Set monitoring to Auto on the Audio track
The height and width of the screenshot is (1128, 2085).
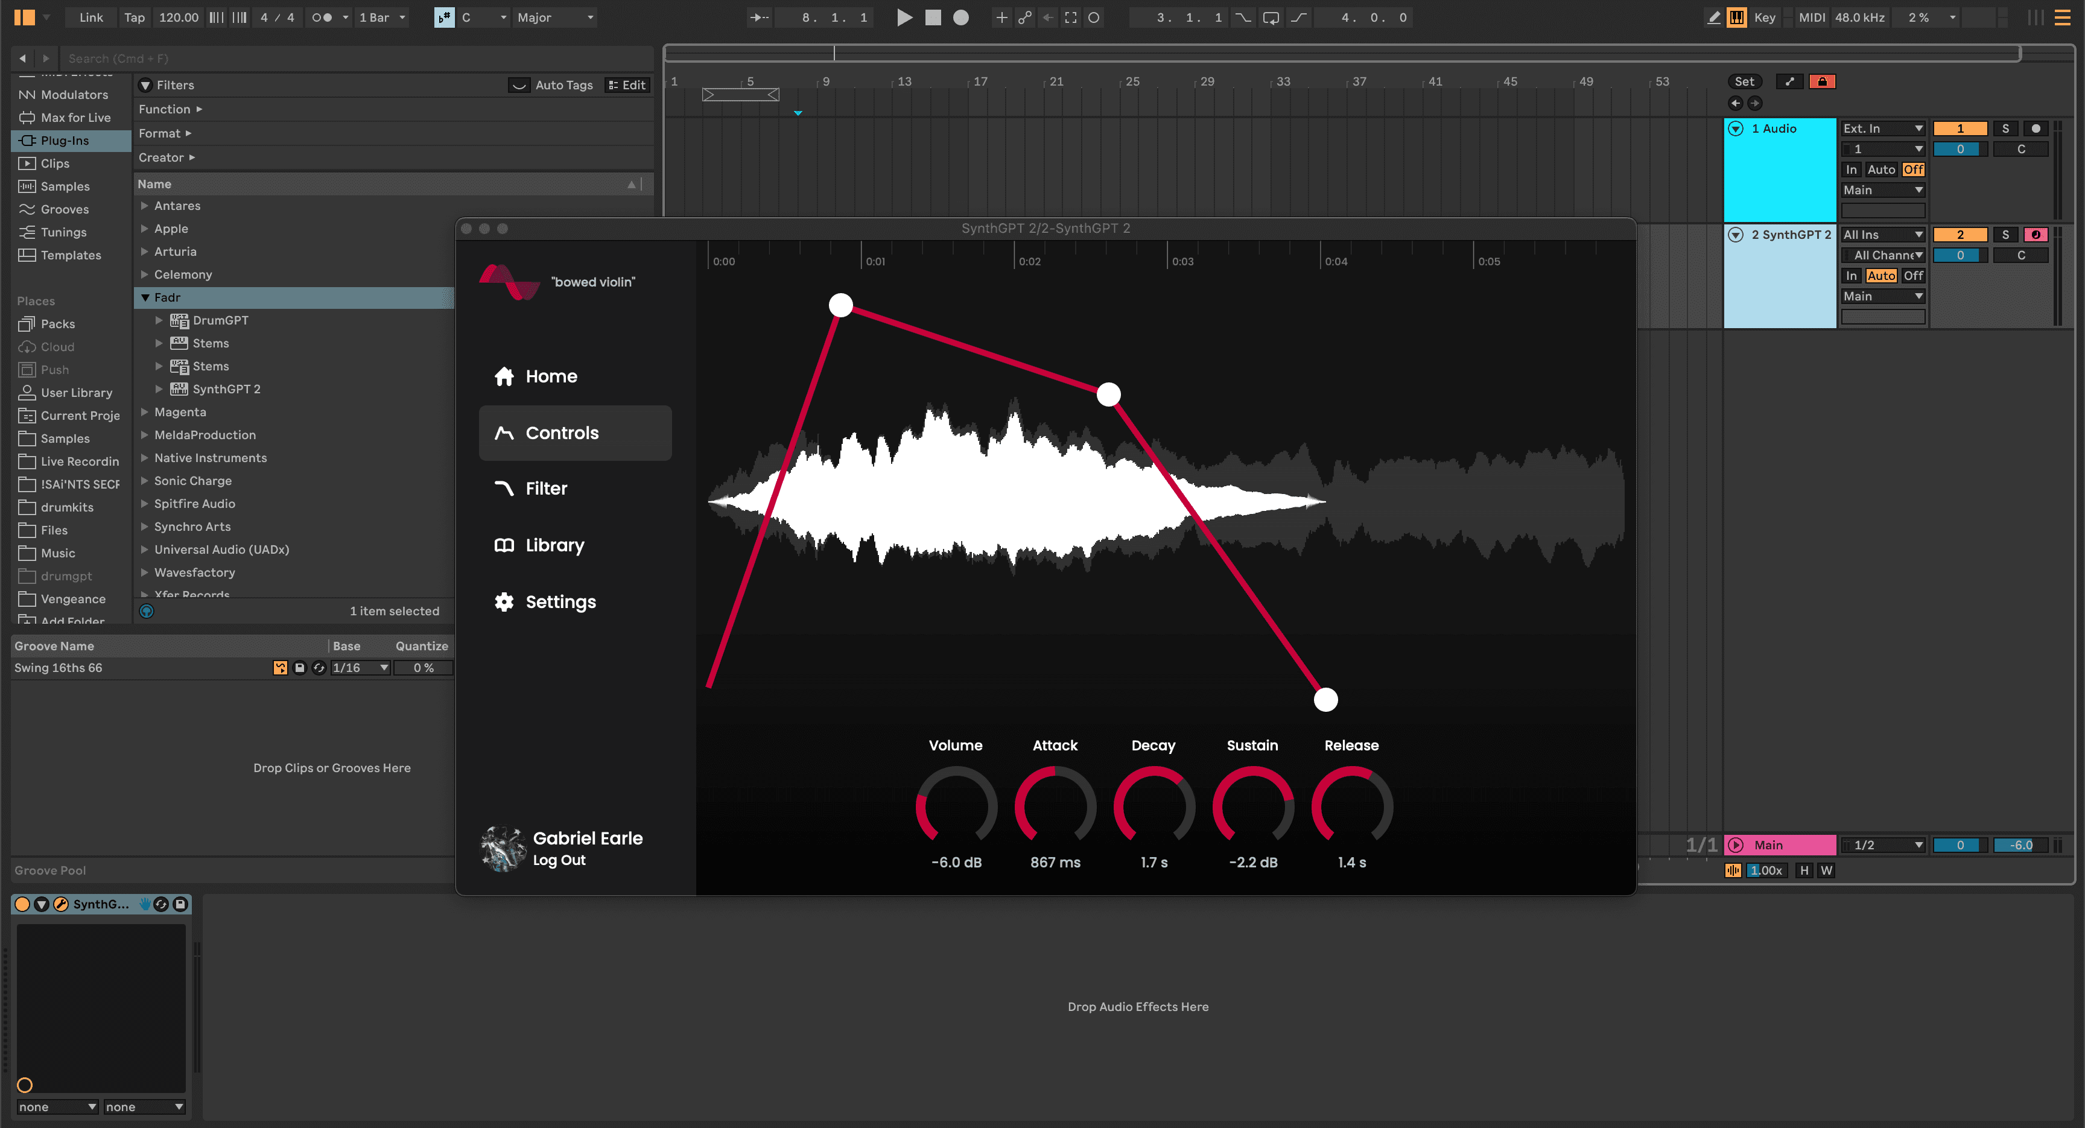coord(1880,169)
